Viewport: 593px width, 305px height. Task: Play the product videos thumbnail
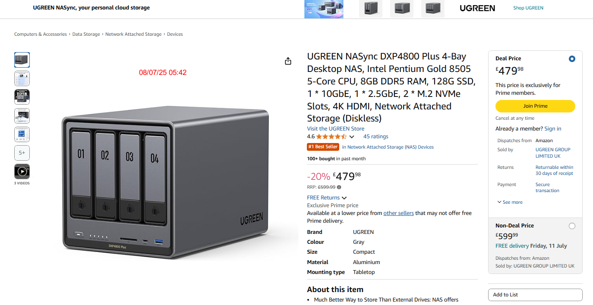[22, 171]
